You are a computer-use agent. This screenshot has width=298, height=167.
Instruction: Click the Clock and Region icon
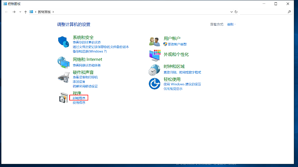154,70
